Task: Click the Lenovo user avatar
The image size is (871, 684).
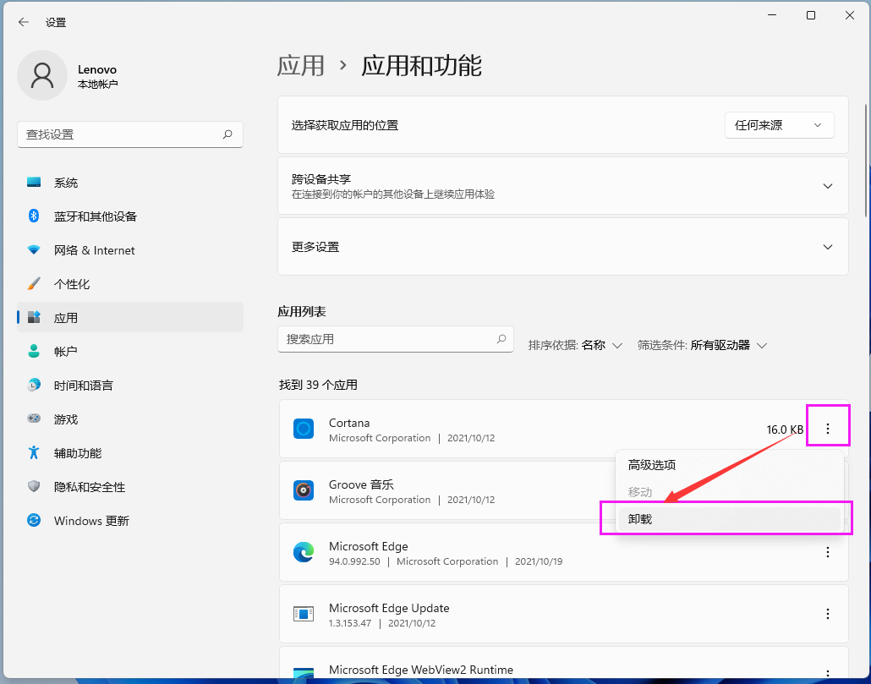Action: tap(42, 75)
